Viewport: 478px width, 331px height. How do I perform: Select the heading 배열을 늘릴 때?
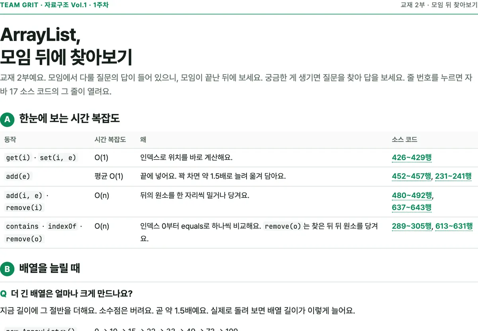49,268
